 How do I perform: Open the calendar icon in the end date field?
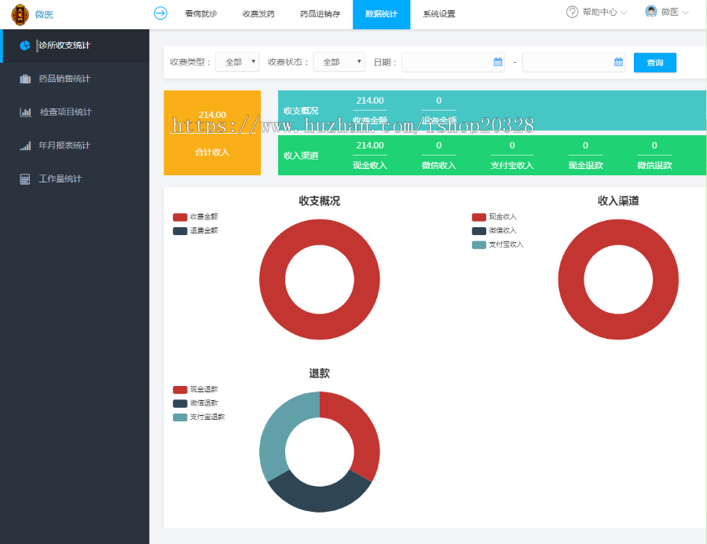point(617,61)
